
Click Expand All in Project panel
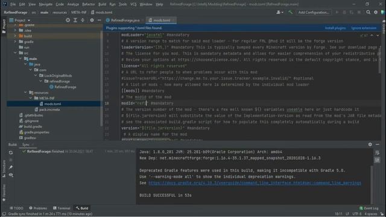(x=75, y=20)
